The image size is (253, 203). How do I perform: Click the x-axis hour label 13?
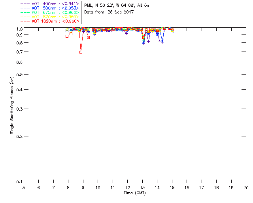click(142, 188)
